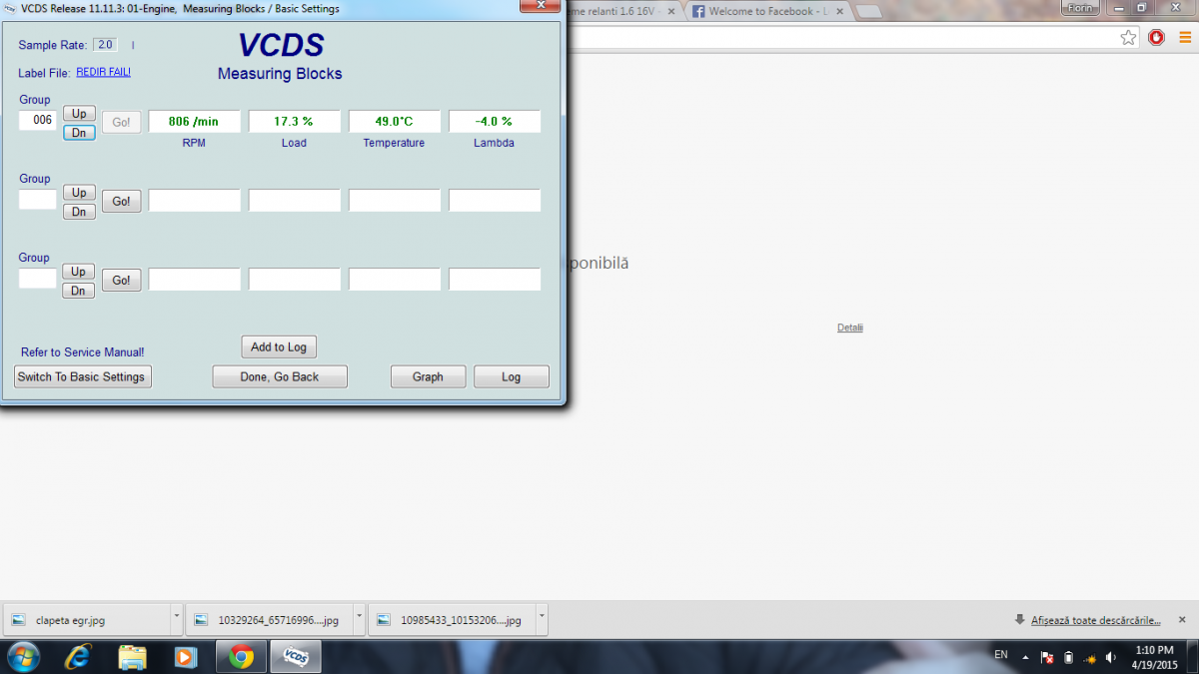Viewport: 1199px width, 674px height.
Task: Open the Windows Start menu
Action: point(24,656)
